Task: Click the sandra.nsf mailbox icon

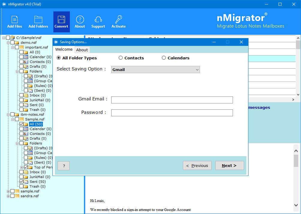Action: 17,196
